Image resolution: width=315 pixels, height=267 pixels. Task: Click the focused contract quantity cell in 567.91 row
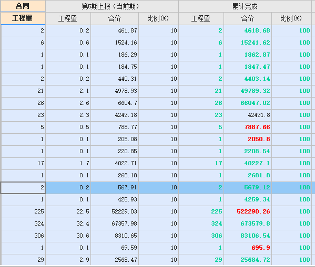23,188
